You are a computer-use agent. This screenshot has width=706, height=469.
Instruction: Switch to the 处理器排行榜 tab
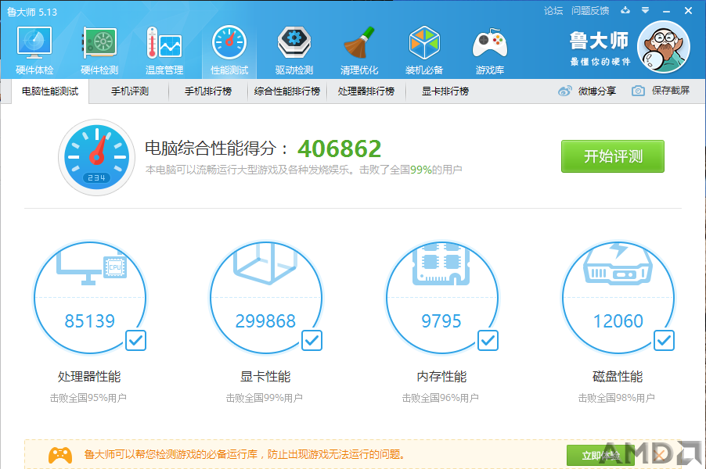(366, 91)
